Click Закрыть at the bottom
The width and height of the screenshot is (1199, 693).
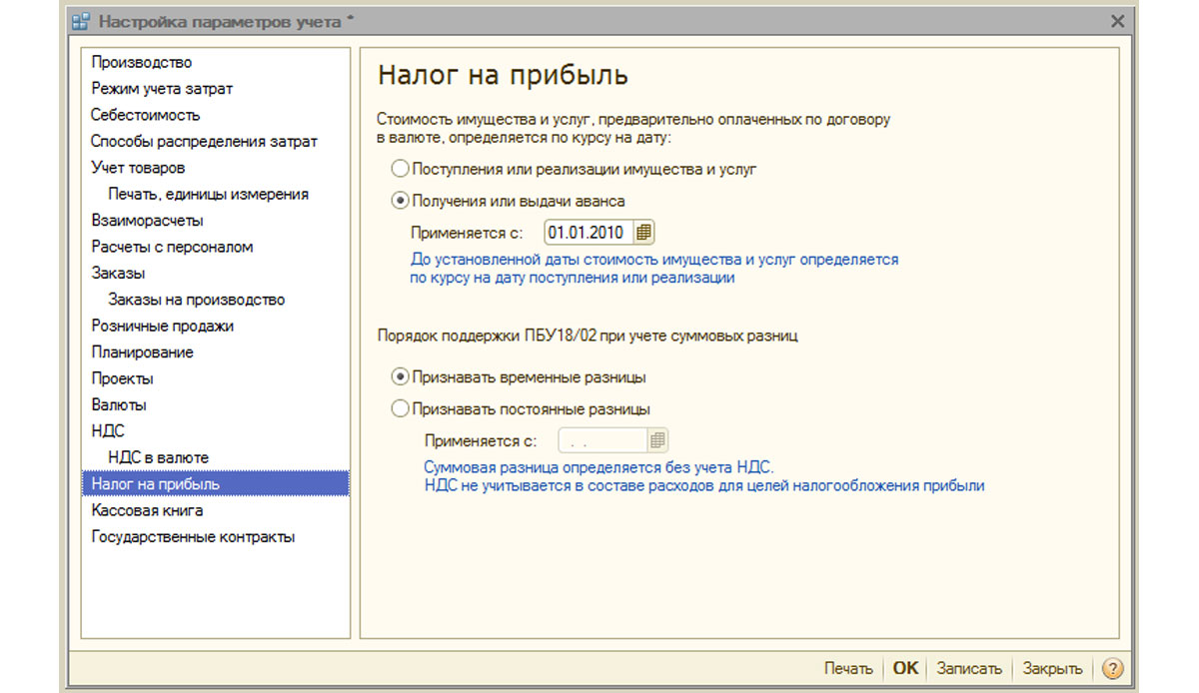coord(1052,669)
